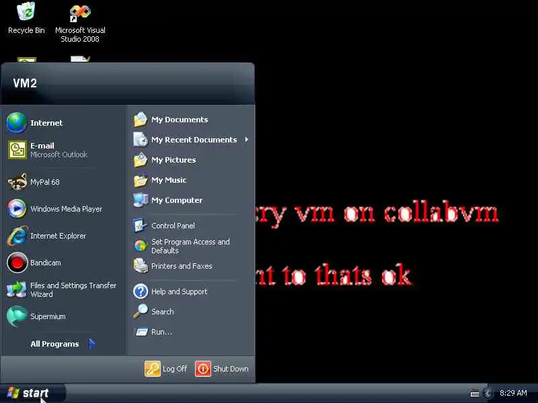The width and height of the screenshot is (538, 403).
Task: Click the keyboard icon in system tray
Action: pyautogui.click(x=475, y=394)
